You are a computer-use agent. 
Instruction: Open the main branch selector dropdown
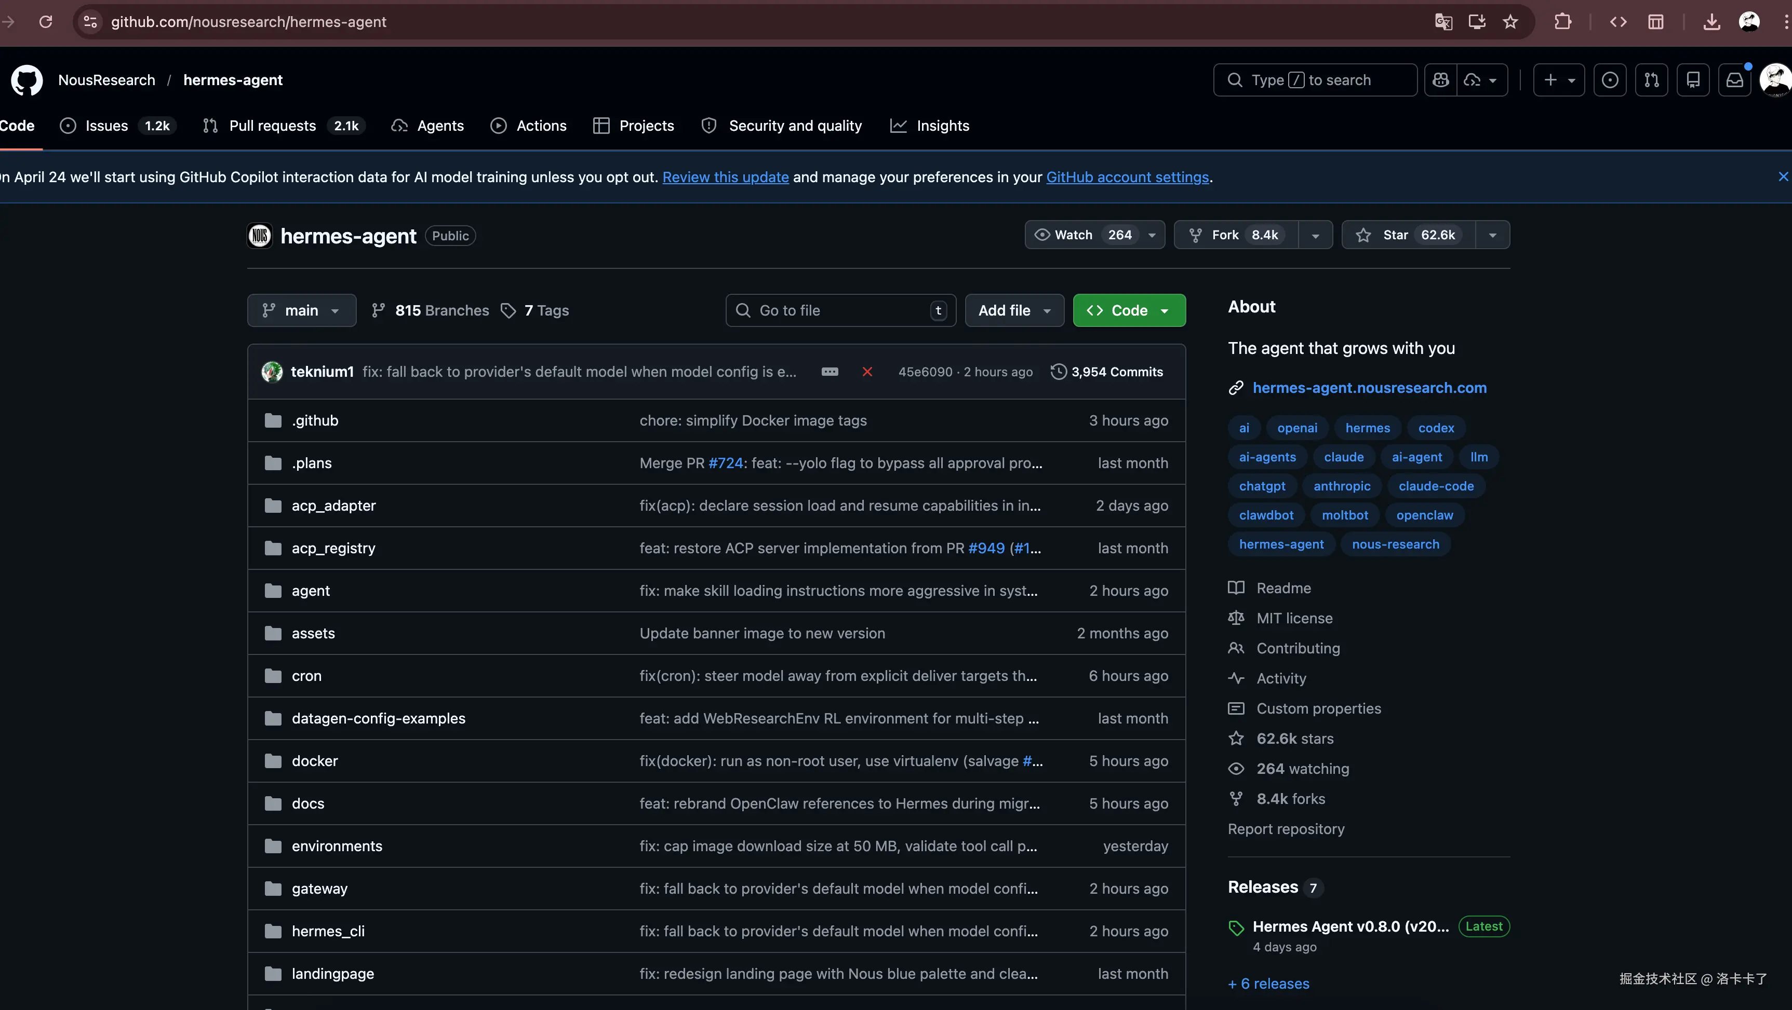coord(301,311)
